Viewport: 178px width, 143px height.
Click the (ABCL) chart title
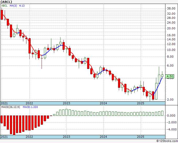(x=6, y=2)
